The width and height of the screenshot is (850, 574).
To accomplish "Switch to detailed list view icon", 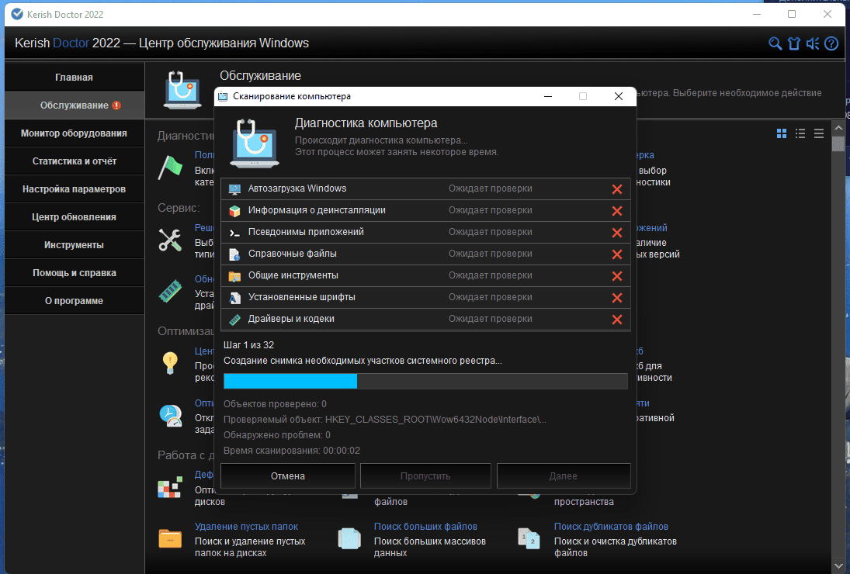I will point(800,133).
